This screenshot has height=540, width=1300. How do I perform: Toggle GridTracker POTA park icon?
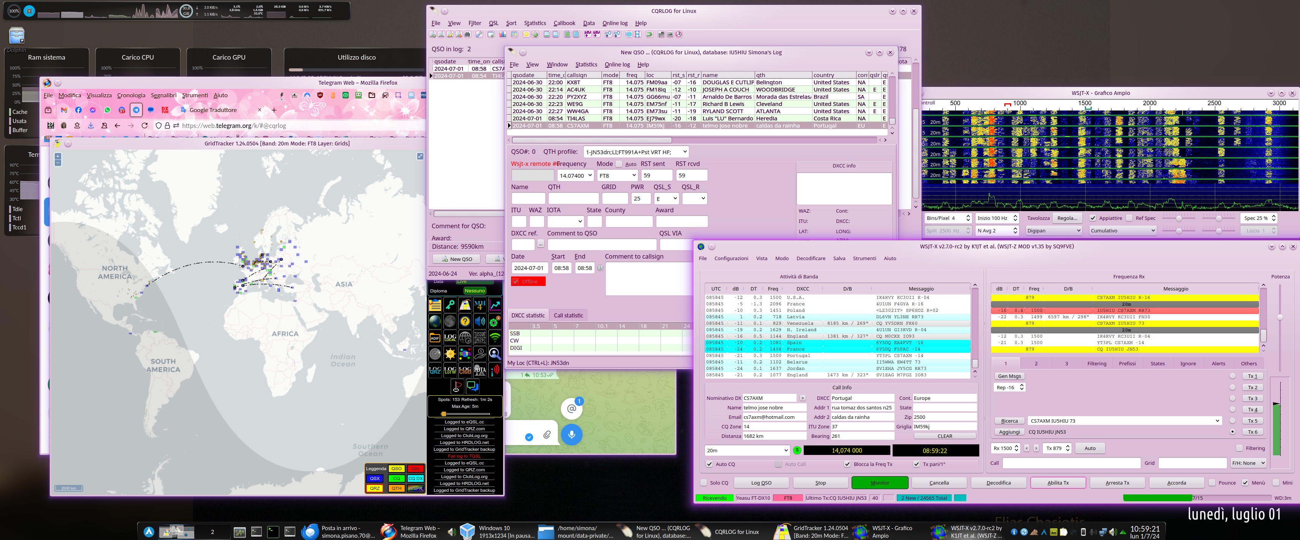pos(480,370)
